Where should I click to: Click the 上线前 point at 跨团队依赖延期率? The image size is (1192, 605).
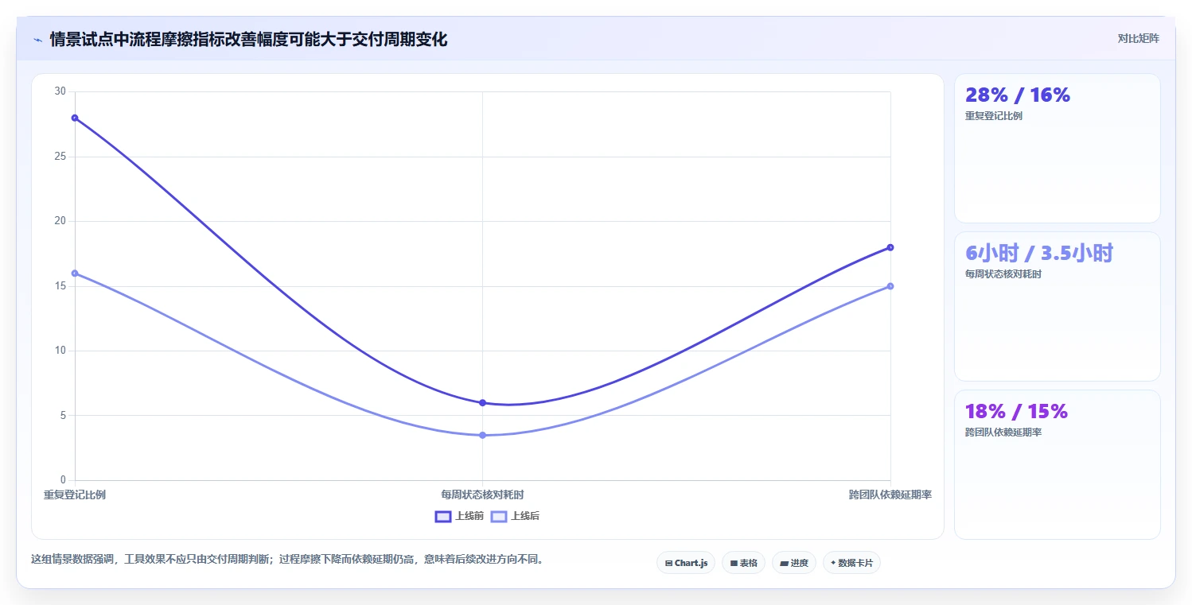890,247
